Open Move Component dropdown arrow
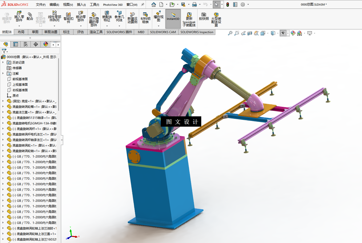Image resolution: width=362 pixels, height=243 pixels. (81, 26)
